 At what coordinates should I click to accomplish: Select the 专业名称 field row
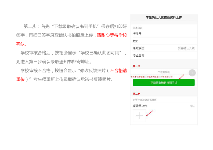pyautogui.click(x=164, y=56)
